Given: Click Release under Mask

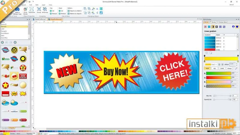Looking at the screenshot, I should coord(62,13).
